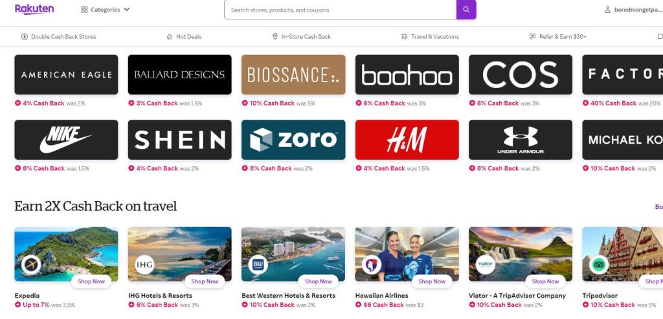Screen dimensions: 663x319
Task: Open the Nike store tile
Action: pyautogui.click(x=66, y=140)
